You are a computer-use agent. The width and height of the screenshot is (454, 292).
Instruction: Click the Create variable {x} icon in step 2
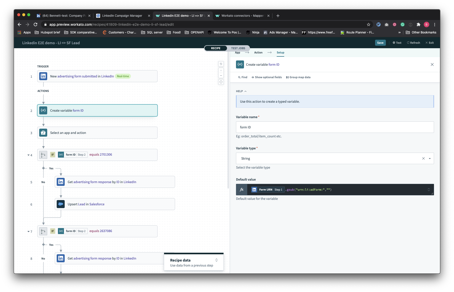tap(43, 110)
